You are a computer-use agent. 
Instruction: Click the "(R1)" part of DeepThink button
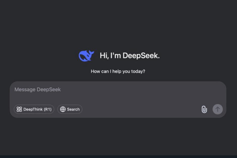tap(47, 109)
